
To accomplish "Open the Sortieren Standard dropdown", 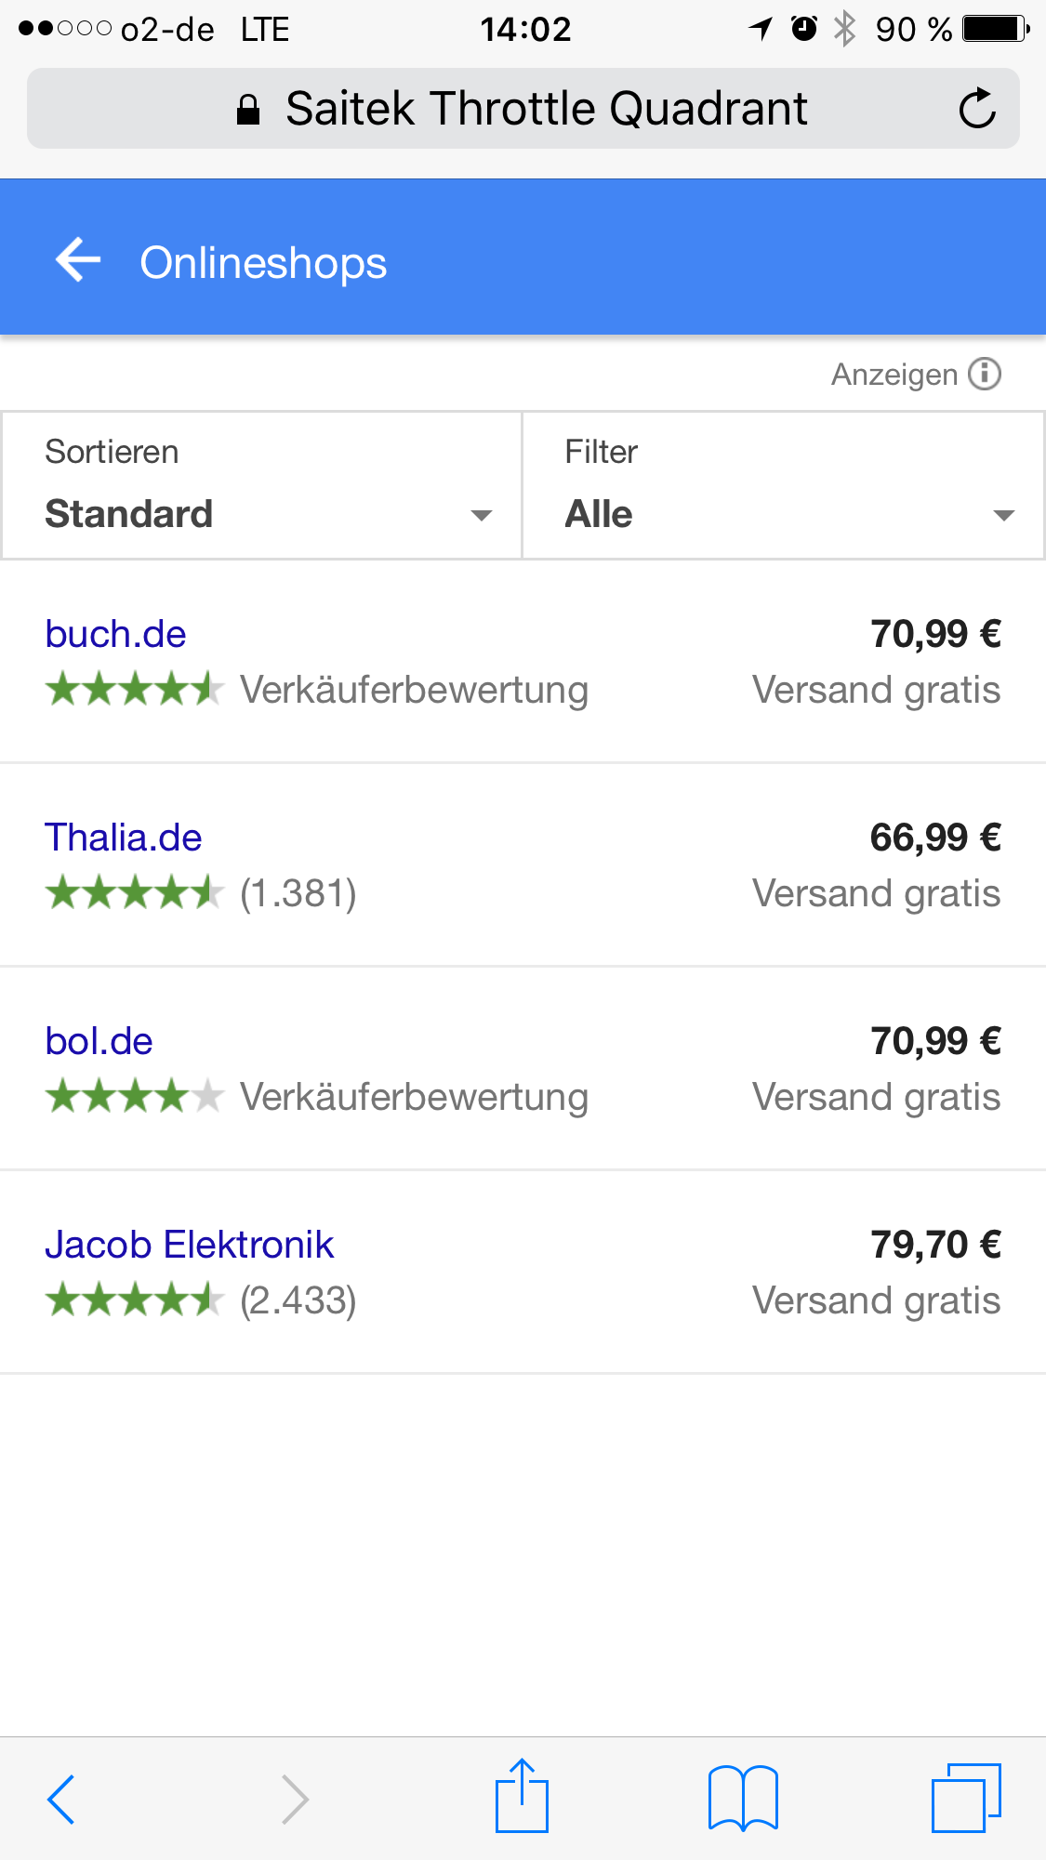I will point(262,486).
